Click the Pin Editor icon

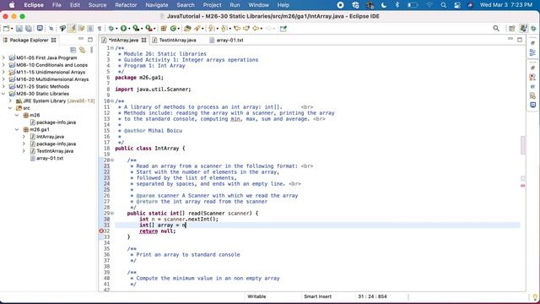283,29
